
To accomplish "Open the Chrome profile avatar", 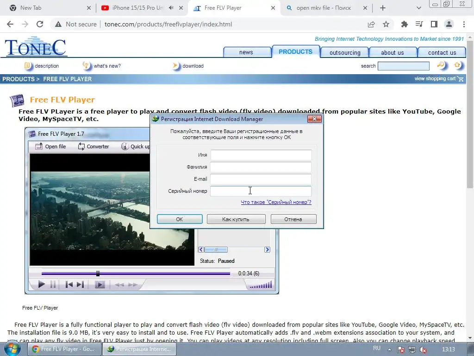I will click(x=449, y=24).
